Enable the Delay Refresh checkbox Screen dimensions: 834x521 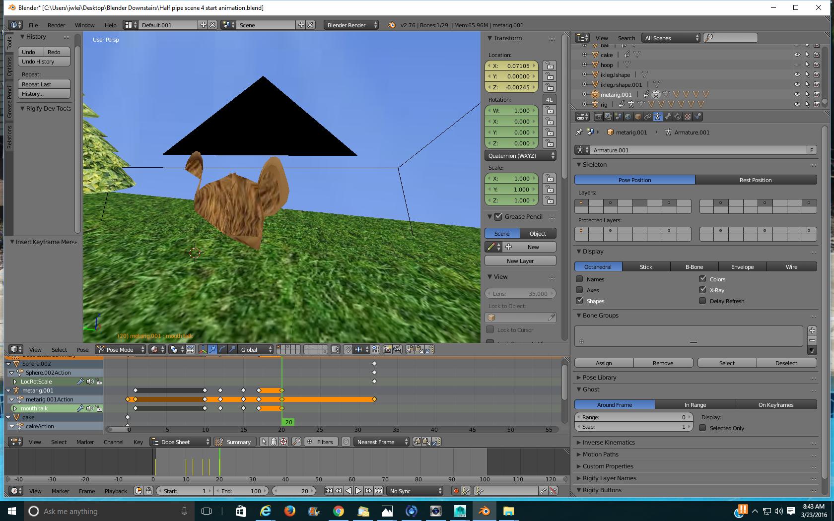tap(702, 301)
